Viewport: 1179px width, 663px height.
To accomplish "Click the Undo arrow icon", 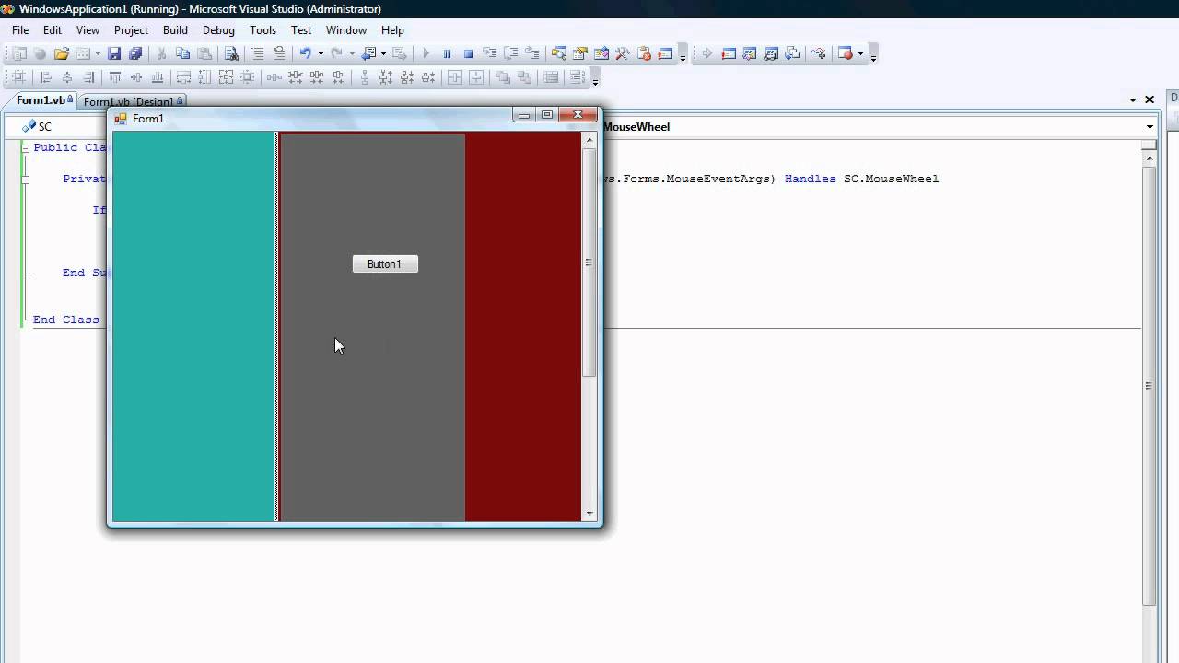I will [305, 54].
